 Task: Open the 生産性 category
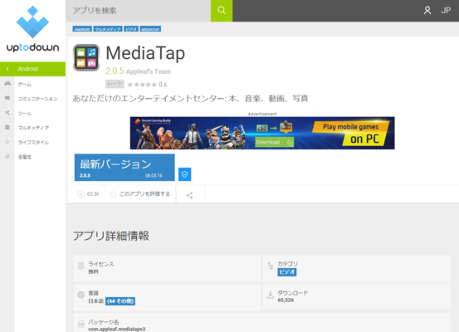click(x=25, y=157)
